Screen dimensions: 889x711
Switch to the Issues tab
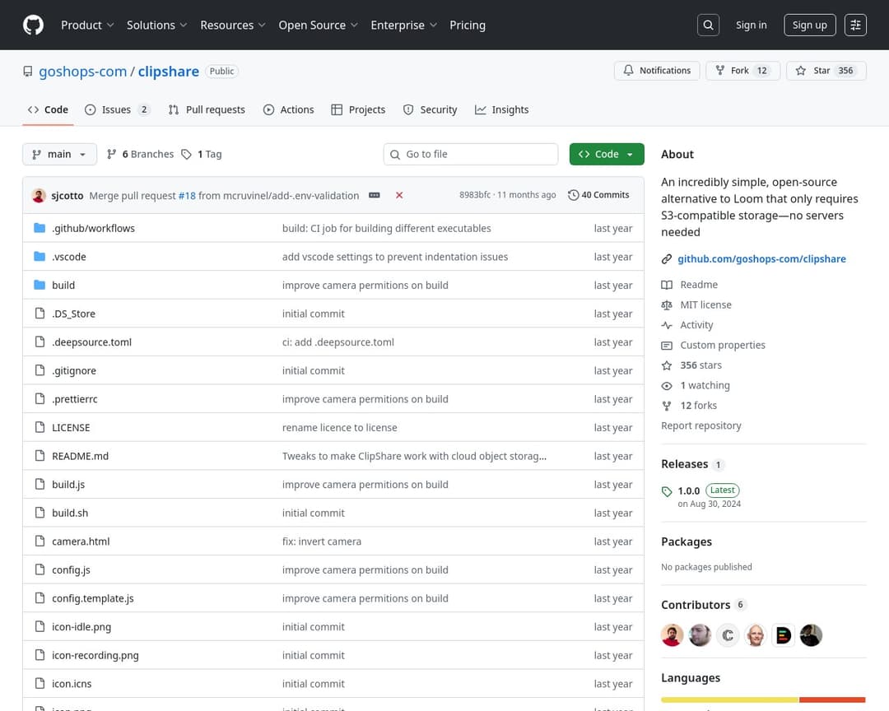coord(117,109)
